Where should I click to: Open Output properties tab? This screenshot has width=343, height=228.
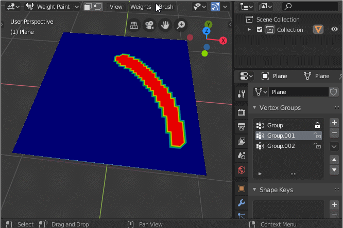click(x=241, y=127)
